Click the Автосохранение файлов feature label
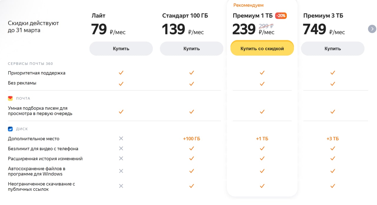This screenshot has width=377, height=205. point(37,171)
